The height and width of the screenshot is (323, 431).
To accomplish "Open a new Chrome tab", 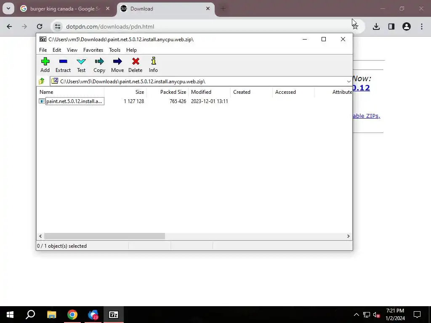I will [x=223, y=8].
